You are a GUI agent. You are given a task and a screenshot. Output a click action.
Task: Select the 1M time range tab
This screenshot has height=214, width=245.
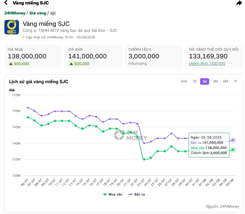pos(205,81)
